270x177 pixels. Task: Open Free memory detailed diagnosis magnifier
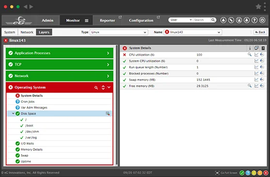click(x=250, y=85)
